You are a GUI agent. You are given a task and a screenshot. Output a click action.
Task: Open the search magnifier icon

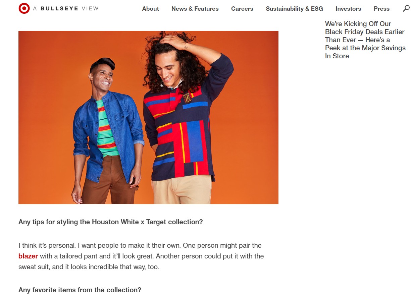pos(406,8)
